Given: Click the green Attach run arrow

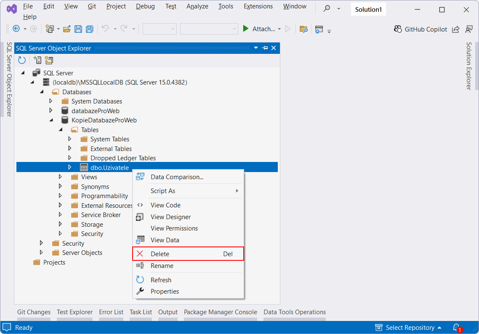Looking at the screenshot, I should (245, 29).
